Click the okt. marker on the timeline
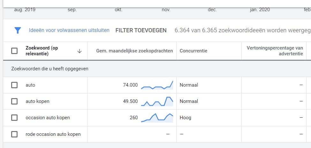The width and height of the screenshot is (311, 148). [x=118, y=10]
